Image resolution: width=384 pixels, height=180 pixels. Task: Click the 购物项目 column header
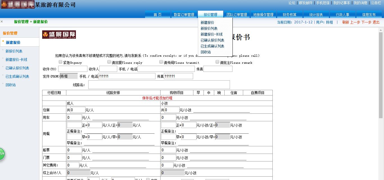click(177, 93)
